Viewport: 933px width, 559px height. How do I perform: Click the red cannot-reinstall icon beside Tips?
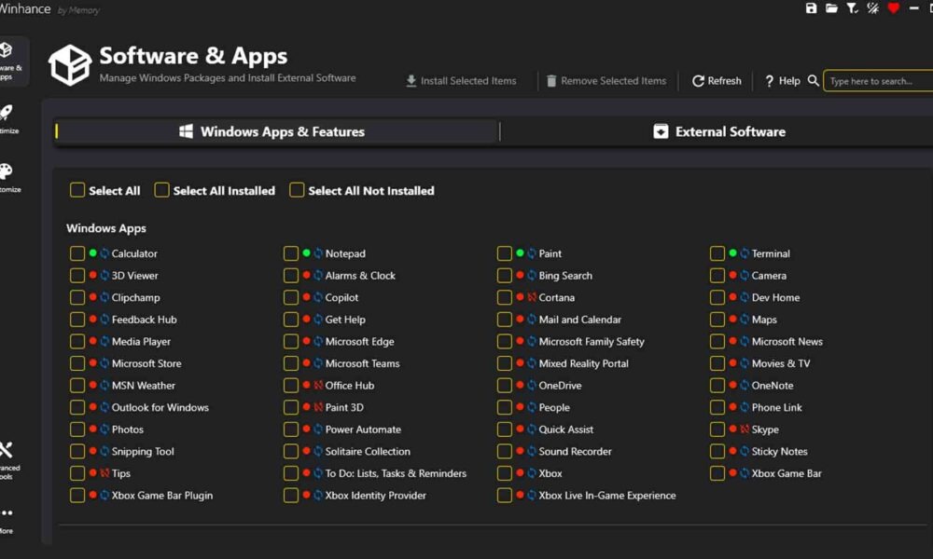(104, 473)
